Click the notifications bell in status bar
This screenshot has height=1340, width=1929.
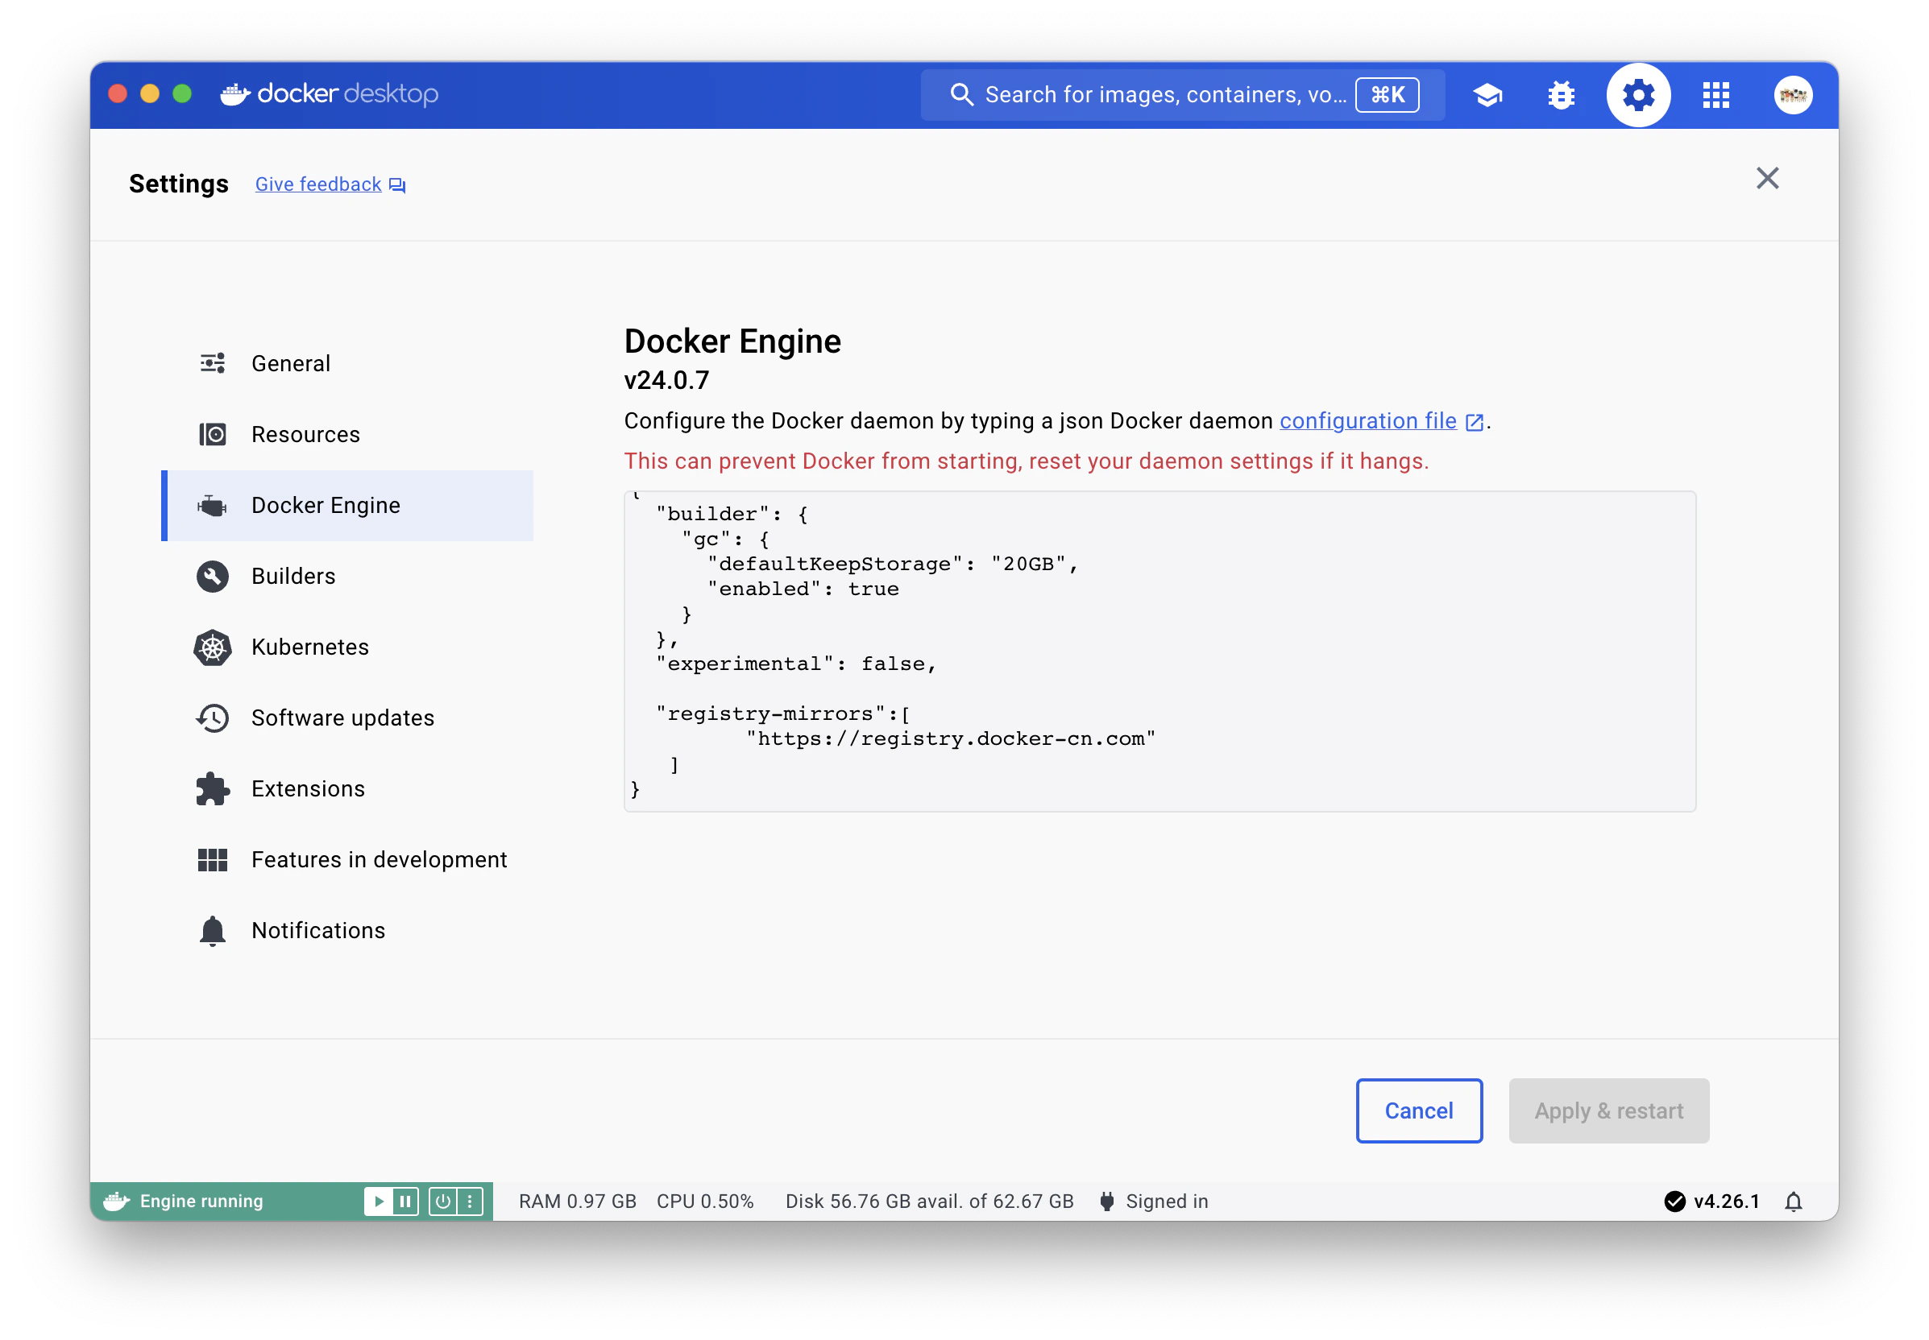(1793, 1201)
